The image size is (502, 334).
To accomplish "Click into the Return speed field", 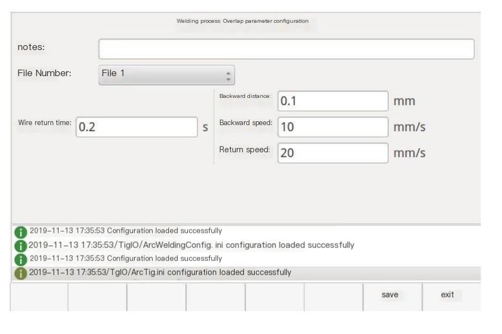I will [332, 153].
